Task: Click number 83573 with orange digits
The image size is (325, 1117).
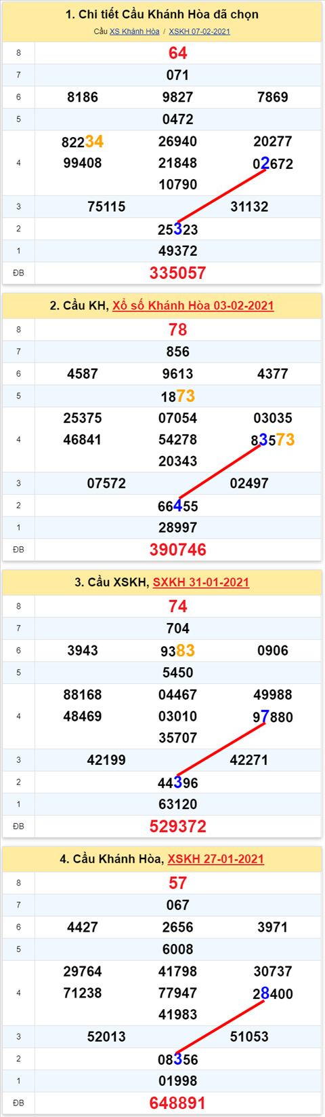Action: [273, 440]
